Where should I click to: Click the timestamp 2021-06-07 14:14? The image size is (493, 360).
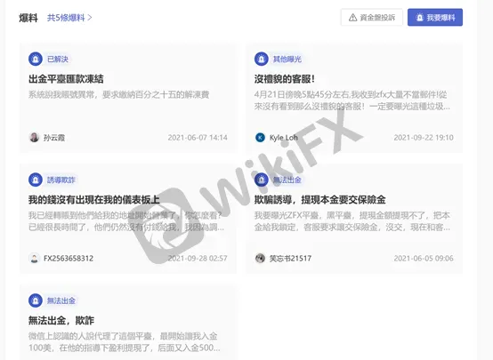pos(198,138)
